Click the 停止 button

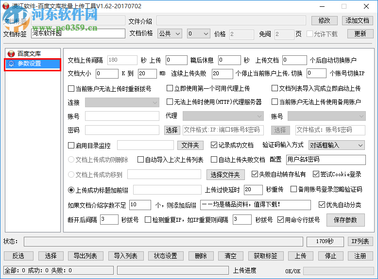330,256
